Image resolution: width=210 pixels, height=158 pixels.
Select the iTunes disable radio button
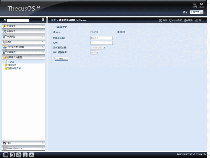(x=118, y=32)
